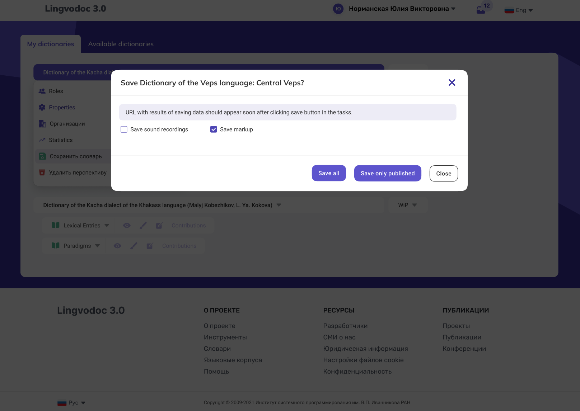This screenshot has height=411, width=580.
Task: Click the Lexical Entries book icon
Action: (56, 225)
